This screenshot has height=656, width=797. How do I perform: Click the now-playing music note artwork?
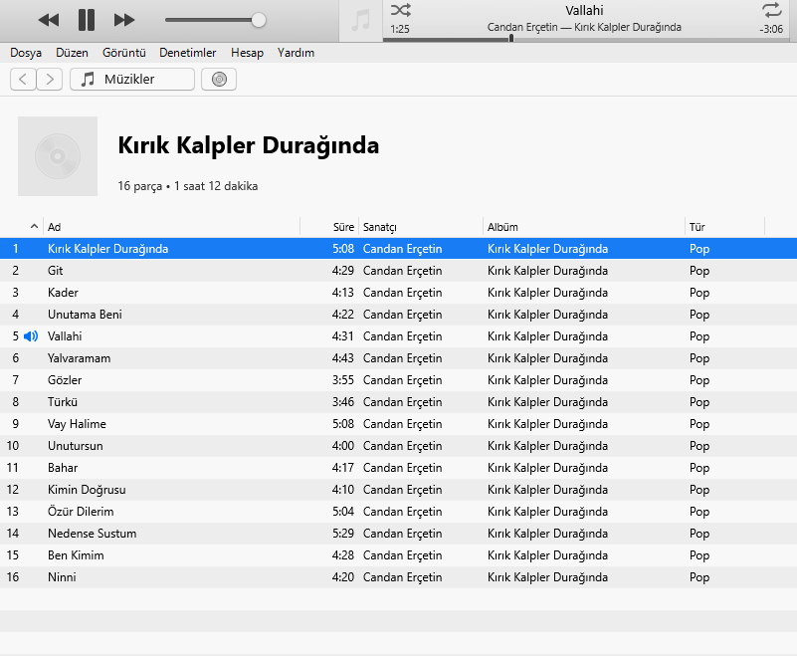coord(361,21)
